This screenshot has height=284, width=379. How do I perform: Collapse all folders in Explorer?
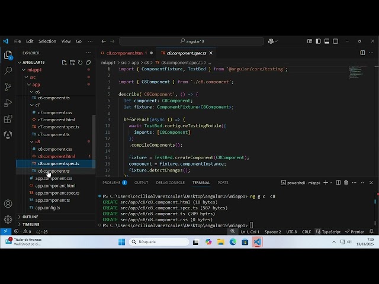click(88, 63)
